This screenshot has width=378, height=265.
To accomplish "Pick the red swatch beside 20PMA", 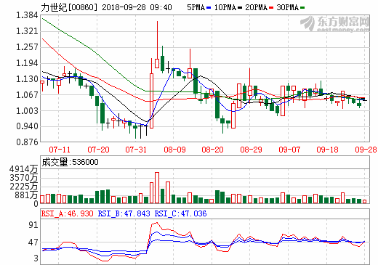I will coord(271,8).
